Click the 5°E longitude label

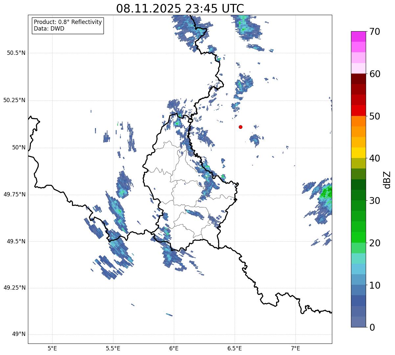(x=52, y=348)
